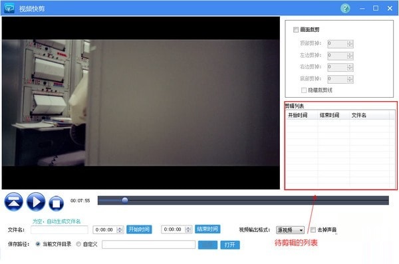399x264 pixels.
Task: Select the 当前文件目录 radio button
Action: 38,244
